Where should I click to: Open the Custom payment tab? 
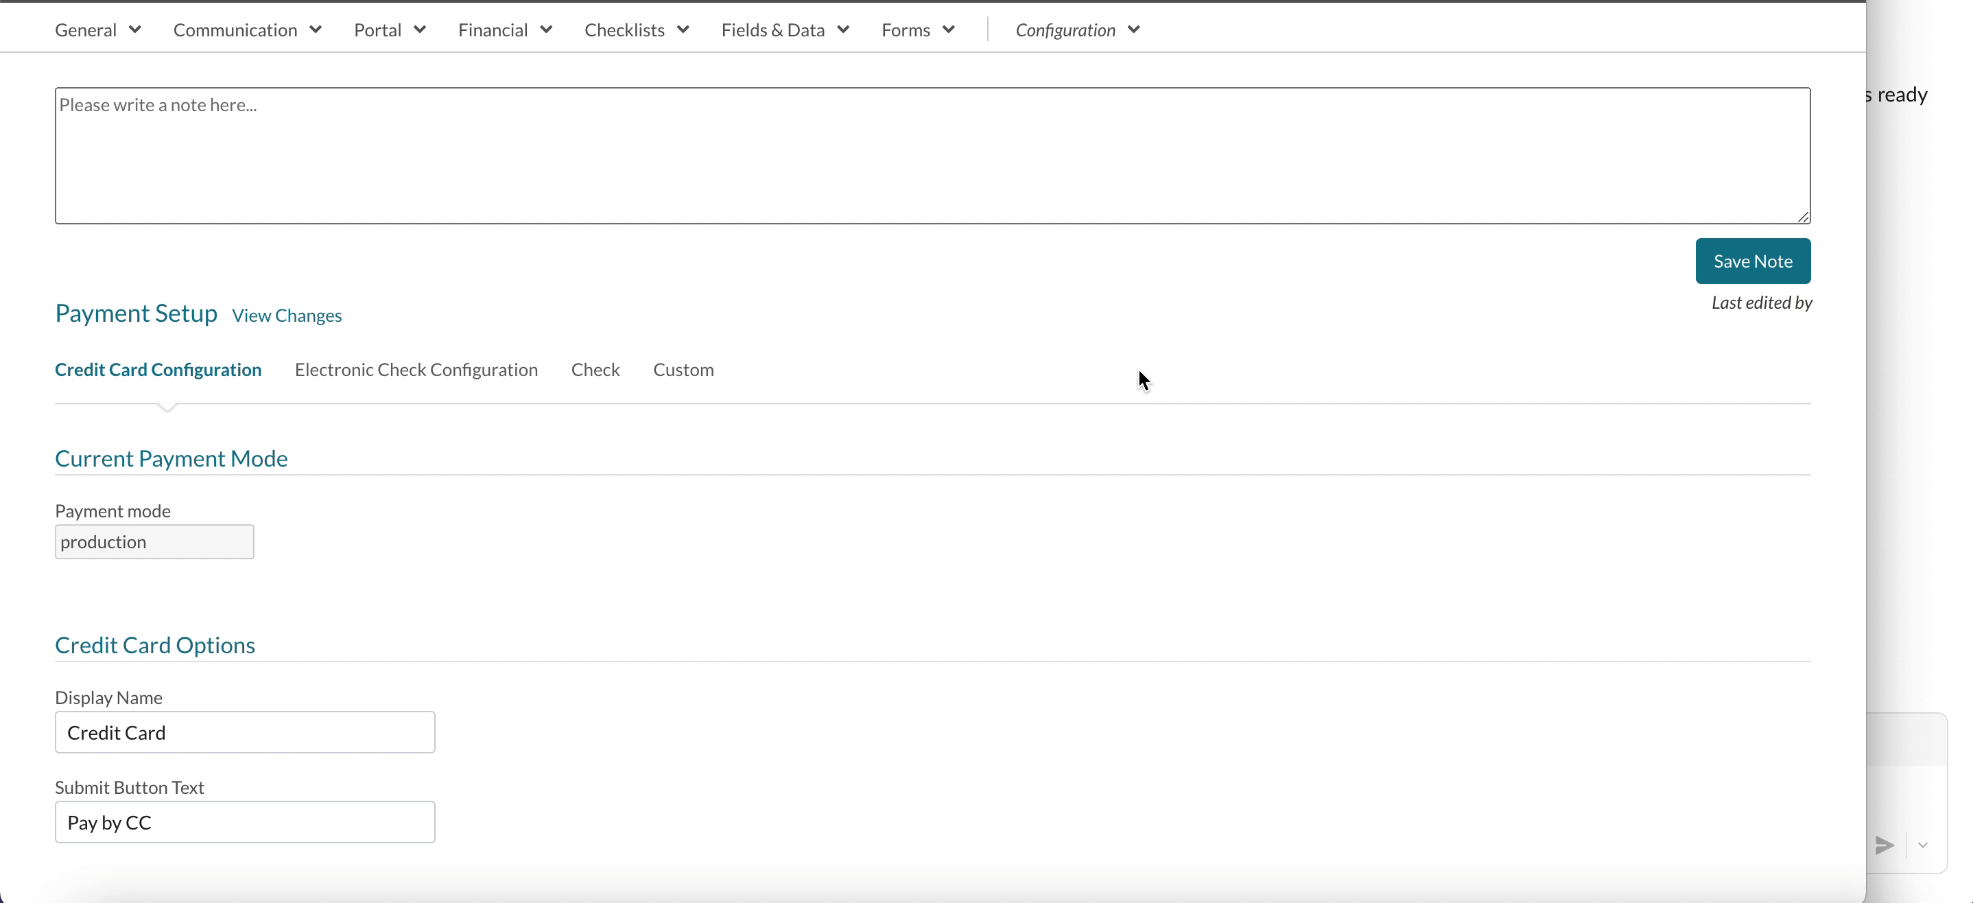coord(683,370)
